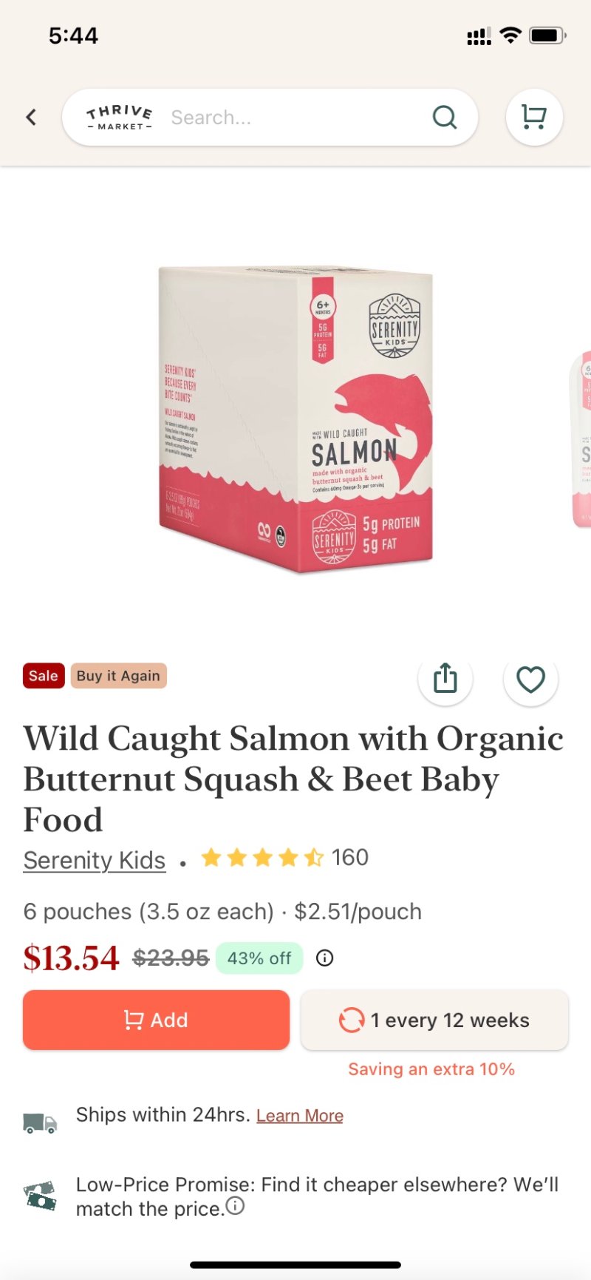The width and height of the screenshot is (591, 1280).
Task: Share this product via share icon
Action: click(445, 678)
